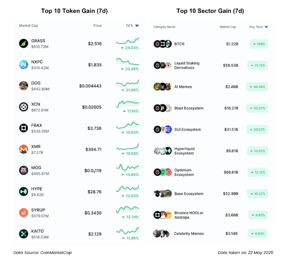This screenshot has width=282, height=265.
Task: Open the Monero XMR orange logo
Action: [x=23, y=149]
